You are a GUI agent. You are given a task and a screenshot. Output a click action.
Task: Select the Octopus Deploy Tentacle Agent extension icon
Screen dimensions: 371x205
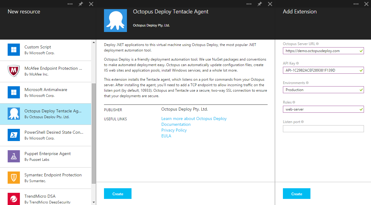point(14,114)
